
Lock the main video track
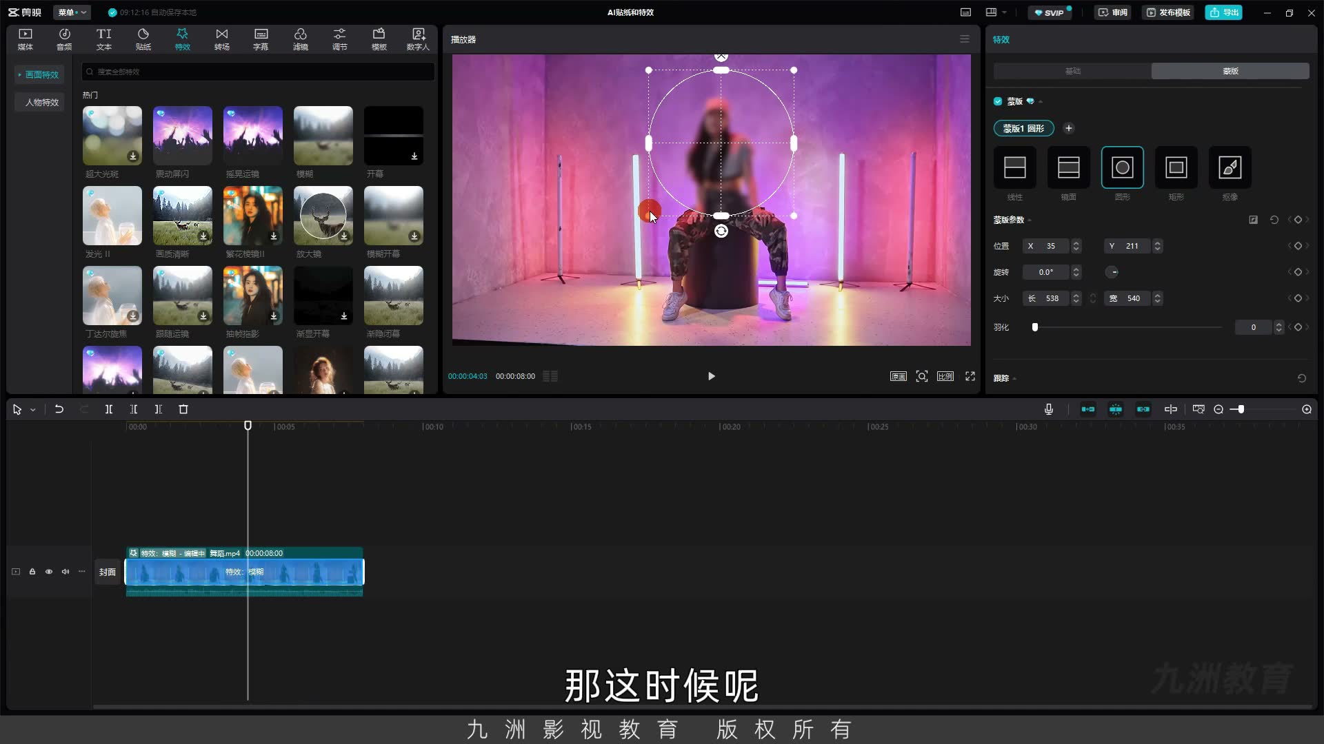(32, 572)
